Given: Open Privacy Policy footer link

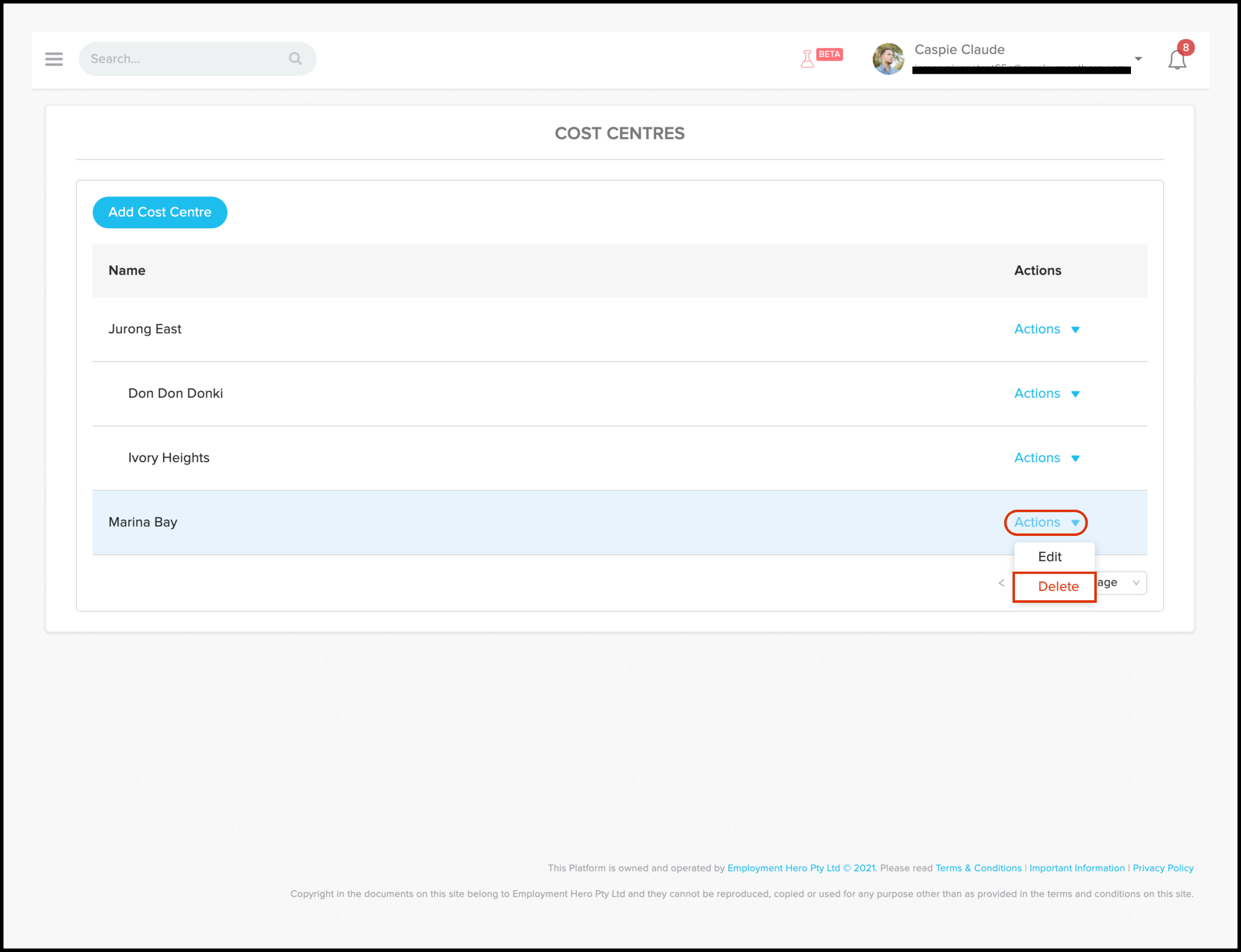Looking at the screenshot, I should (1163, 868).
